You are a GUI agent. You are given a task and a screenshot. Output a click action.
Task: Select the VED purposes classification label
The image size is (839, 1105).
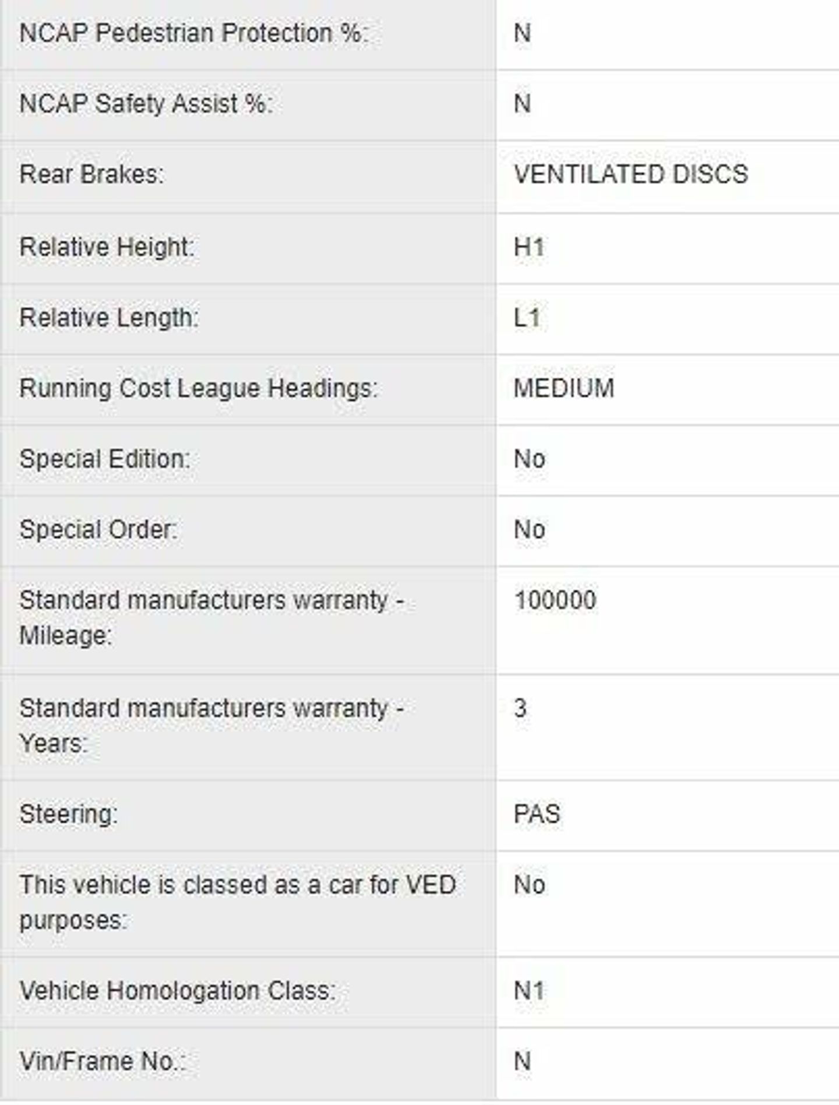click(238, 903)
